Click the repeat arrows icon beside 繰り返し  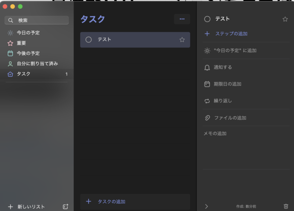[x=207, y=101]
